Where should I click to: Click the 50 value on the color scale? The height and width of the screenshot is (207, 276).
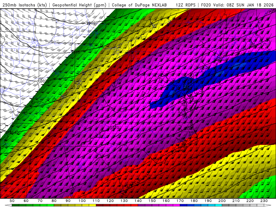(12, 201)
